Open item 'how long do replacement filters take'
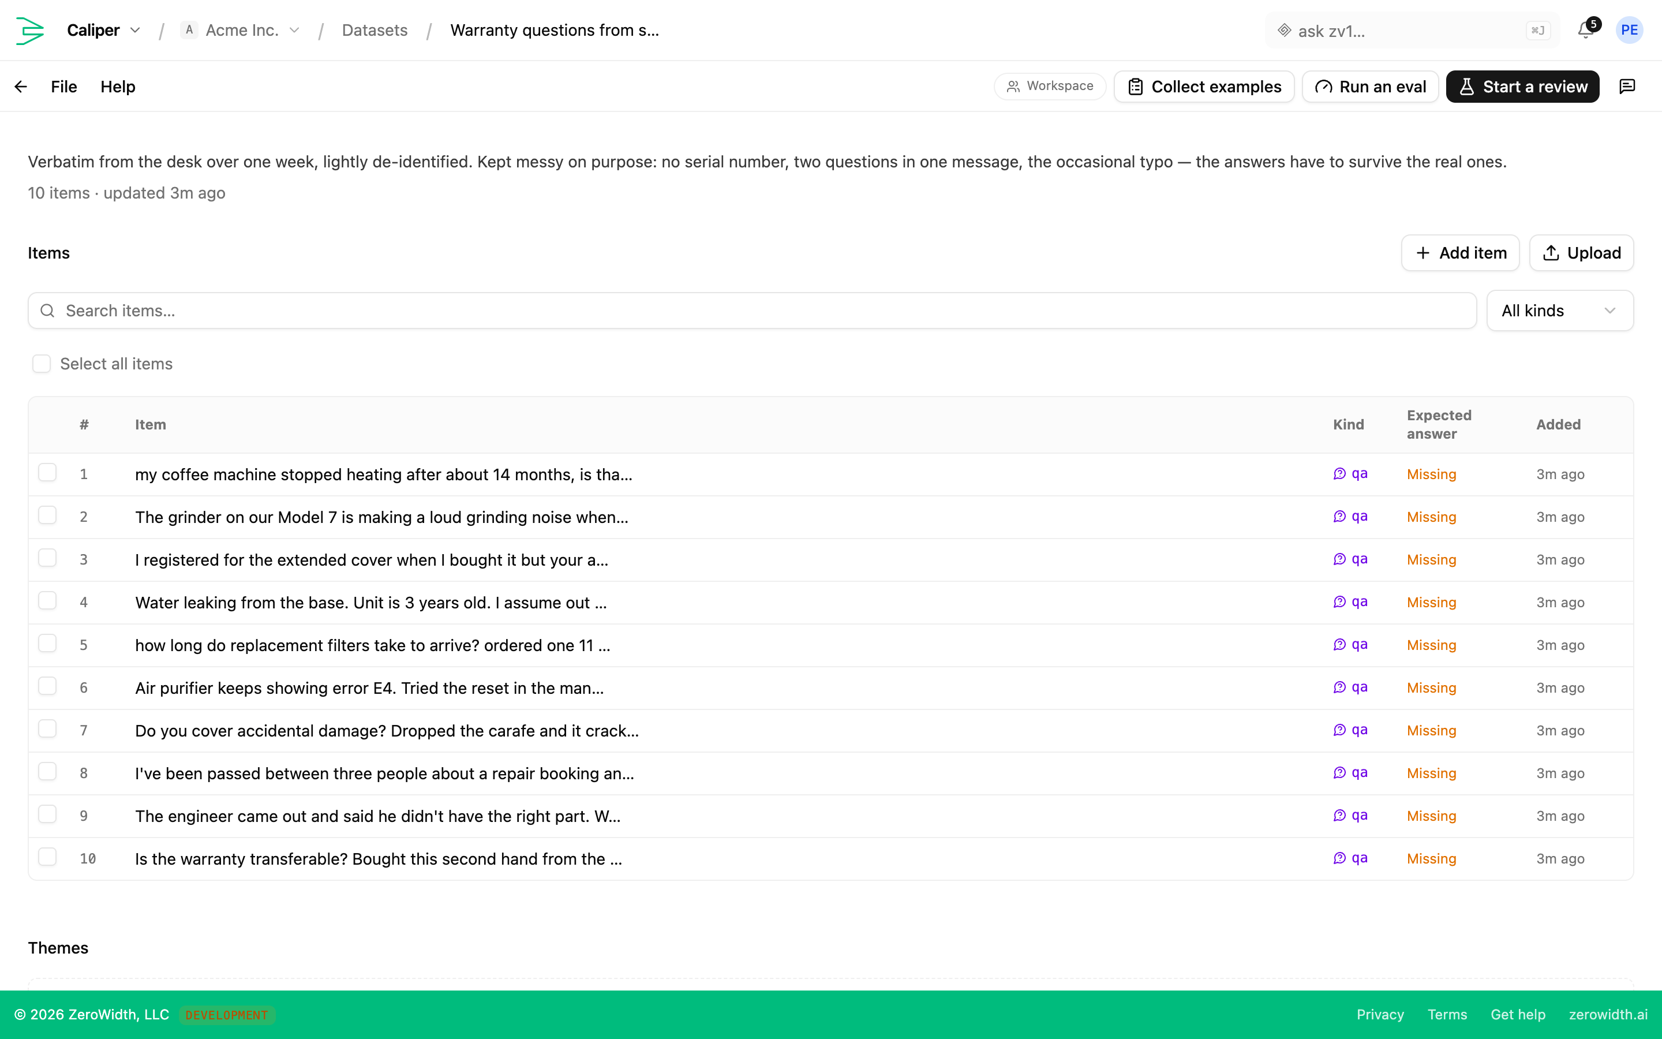1662x1039 pixels. click(x=372, y=645)
